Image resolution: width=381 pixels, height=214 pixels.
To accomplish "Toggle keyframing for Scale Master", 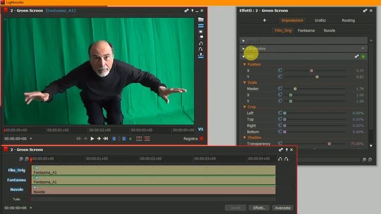I will coord(280,89).
